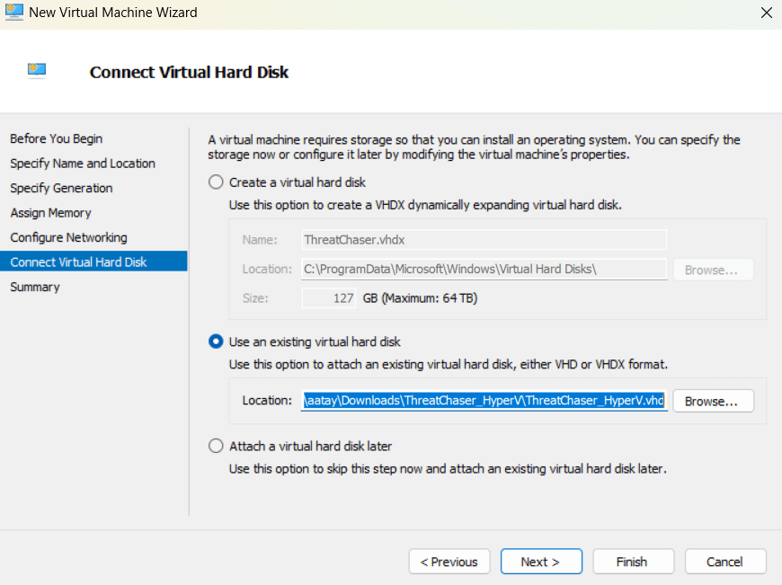
Task: Switch to Configure Networking step
Action: coord(68,238)
